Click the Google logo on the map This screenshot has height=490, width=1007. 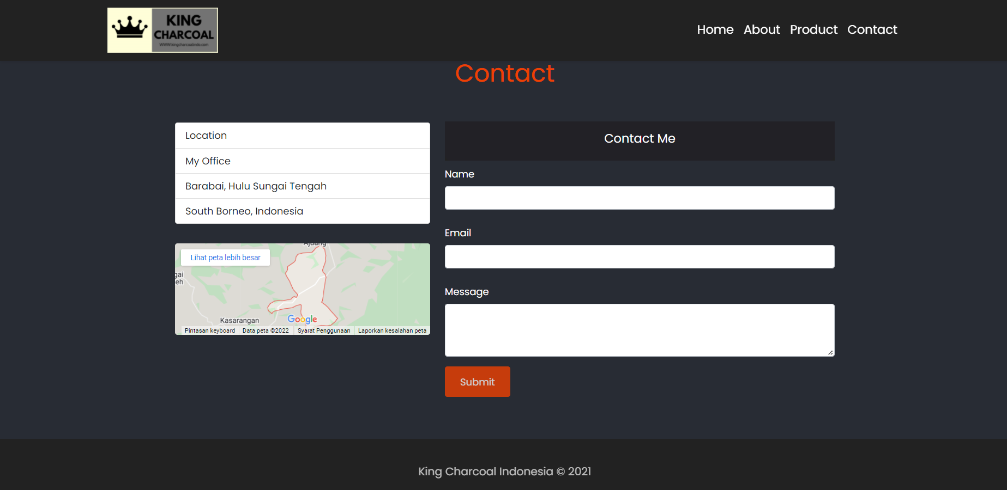tap(302, 319)
